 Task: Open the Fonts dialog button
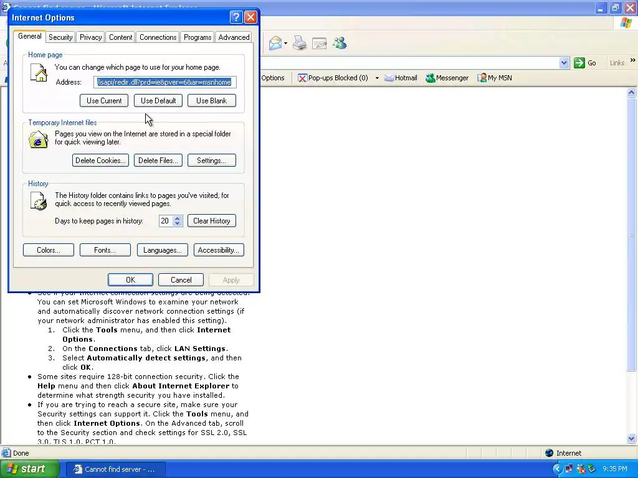coord(105,250)
